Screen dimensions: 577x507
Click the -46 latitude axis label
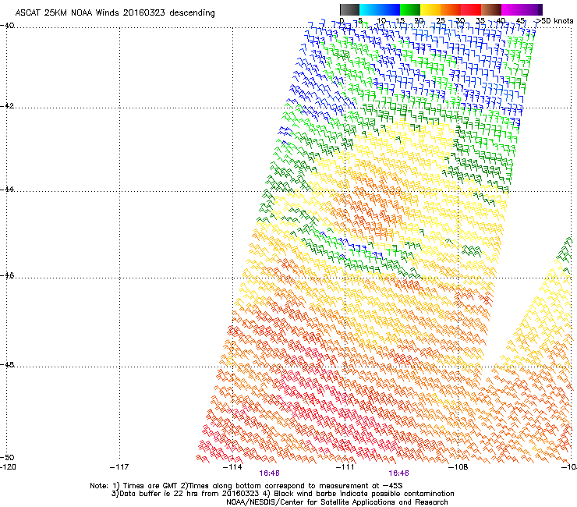[7, 275]
